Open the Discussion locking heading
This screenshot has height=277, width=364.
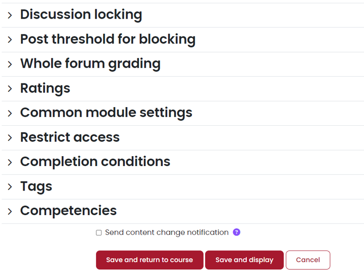click(x=81, y=15)
